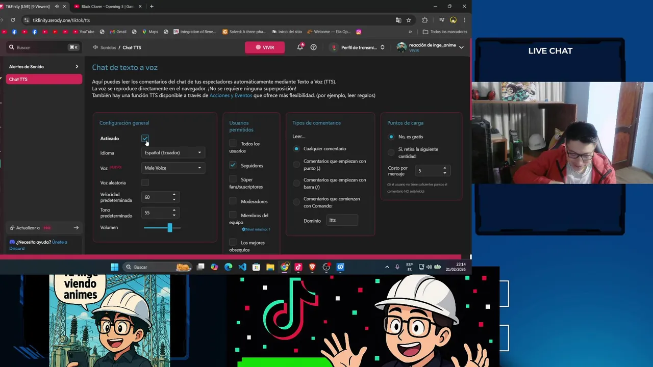Open the Todos los marcadores folder
Image resolution: width=653 pixels, height=367 pixels.
445,32
